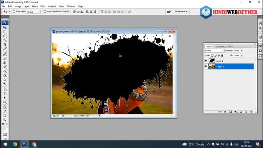Image resolution: width=263 pixels, height=148 pixels.
Task: Select the Magic Wand tool
Action: tap(5, 40)
